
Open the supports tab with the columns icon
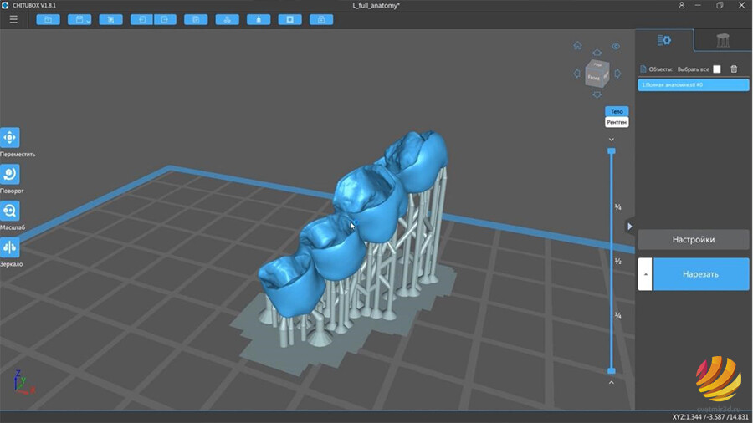click(x=723, y=40)
